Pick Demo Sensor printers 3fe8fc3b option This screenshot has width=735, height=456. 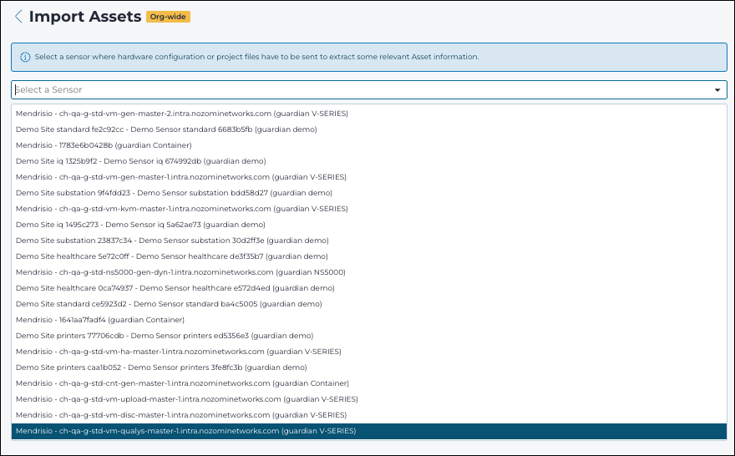(369, 368)
